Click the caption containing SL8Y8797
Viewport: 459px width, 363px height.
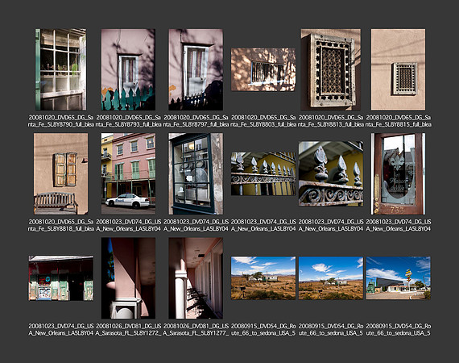pos(196,121)
